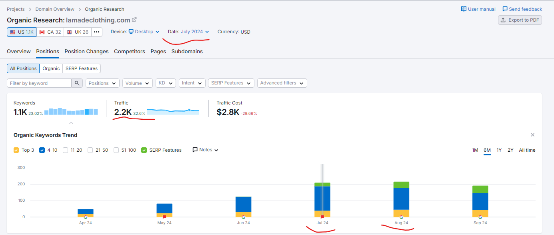Switch to the Position Changes tab
This screenshot has width=554, height=235.
click(x=86, y=51)
